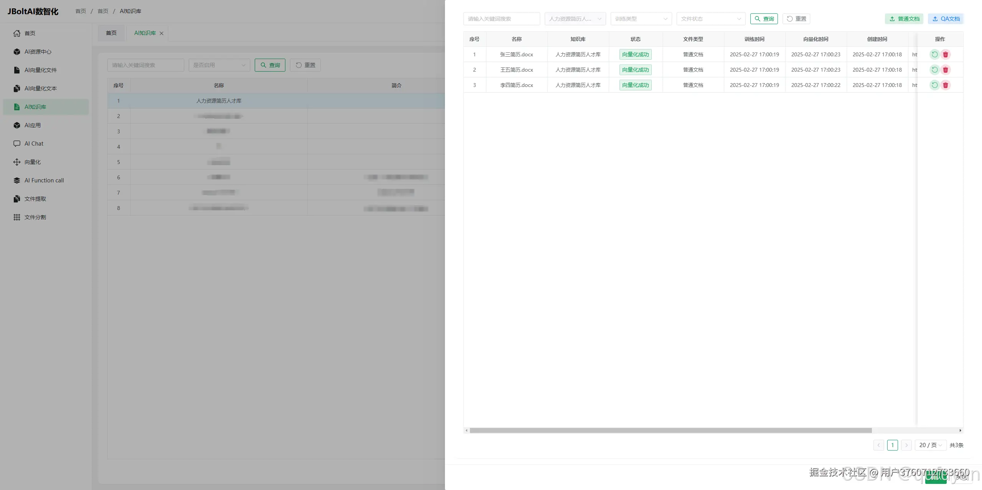Image resolution: width=982 pixels, height=490 pixels.
Task: Expand the 20 / 页 page size selector
Action: 930,445
